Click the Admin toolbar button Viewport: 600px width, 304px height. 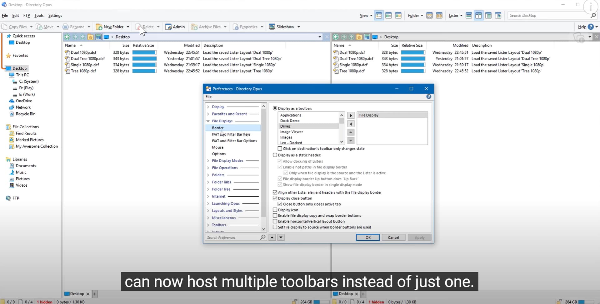pos(175,27)
